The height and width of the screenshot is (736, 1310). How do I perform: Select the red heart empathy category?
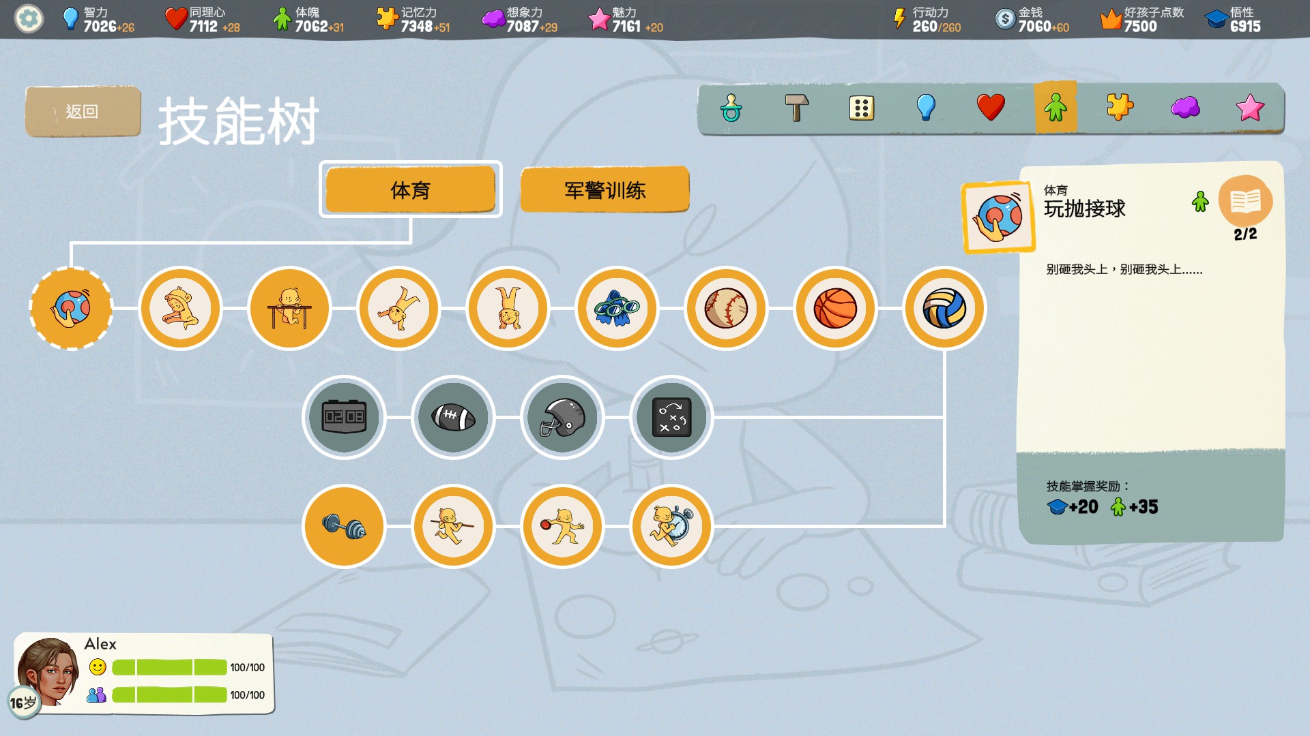991,108
